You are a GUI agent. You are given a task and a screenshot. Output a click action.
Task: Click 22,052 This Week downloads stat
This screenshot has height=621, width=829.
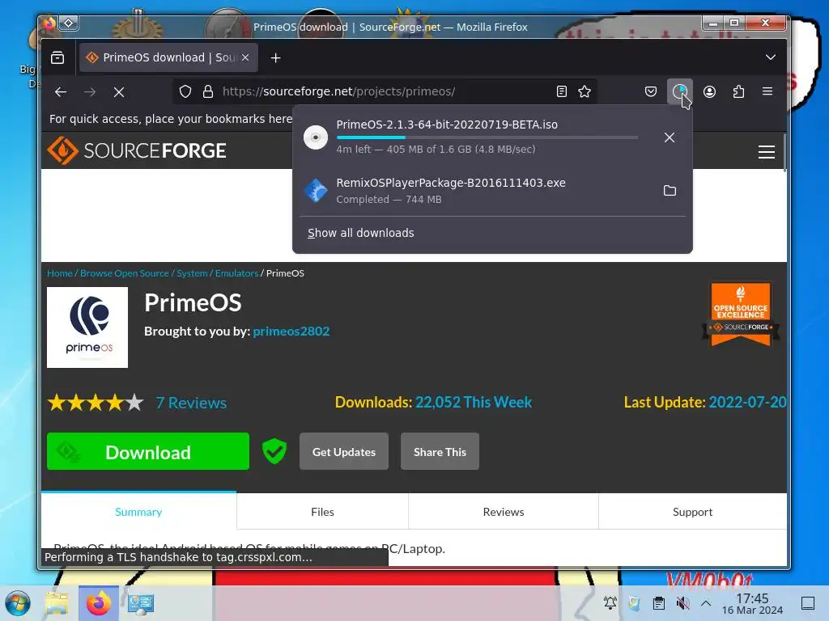click(x=473, y=403)
